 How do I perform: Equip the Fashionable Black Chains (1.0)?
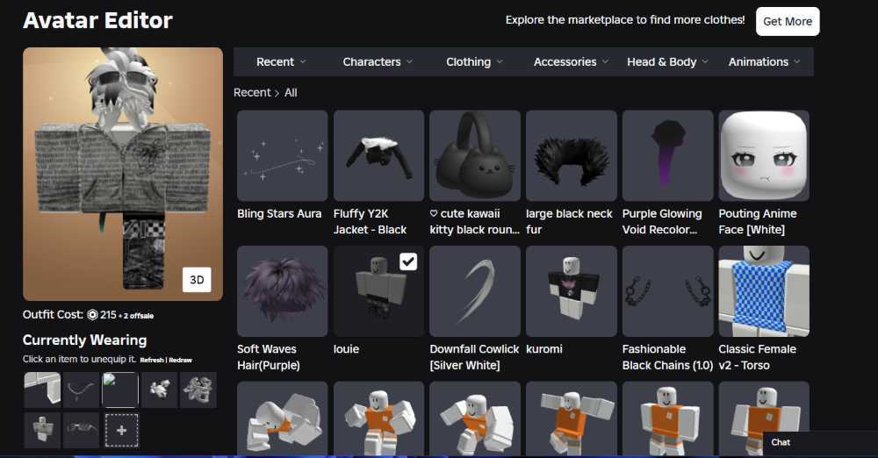(667, 291)
